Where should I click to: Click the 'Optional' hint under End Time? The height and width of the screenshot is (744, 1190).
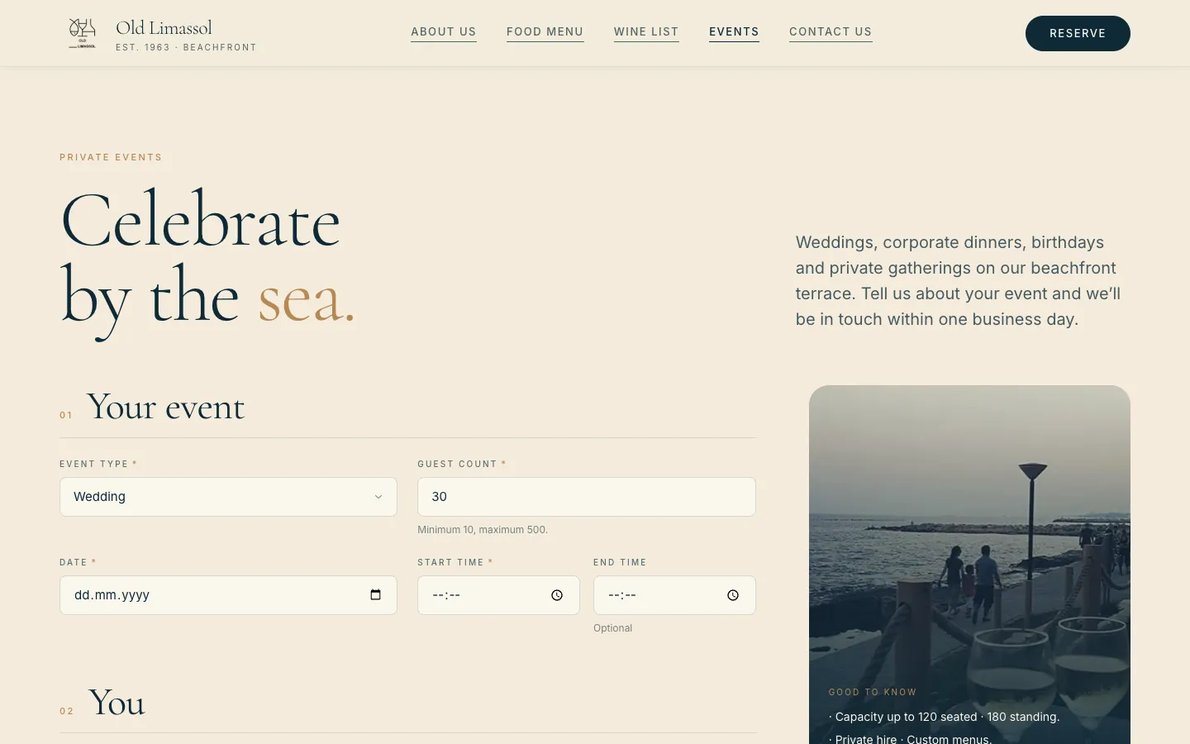612,628
